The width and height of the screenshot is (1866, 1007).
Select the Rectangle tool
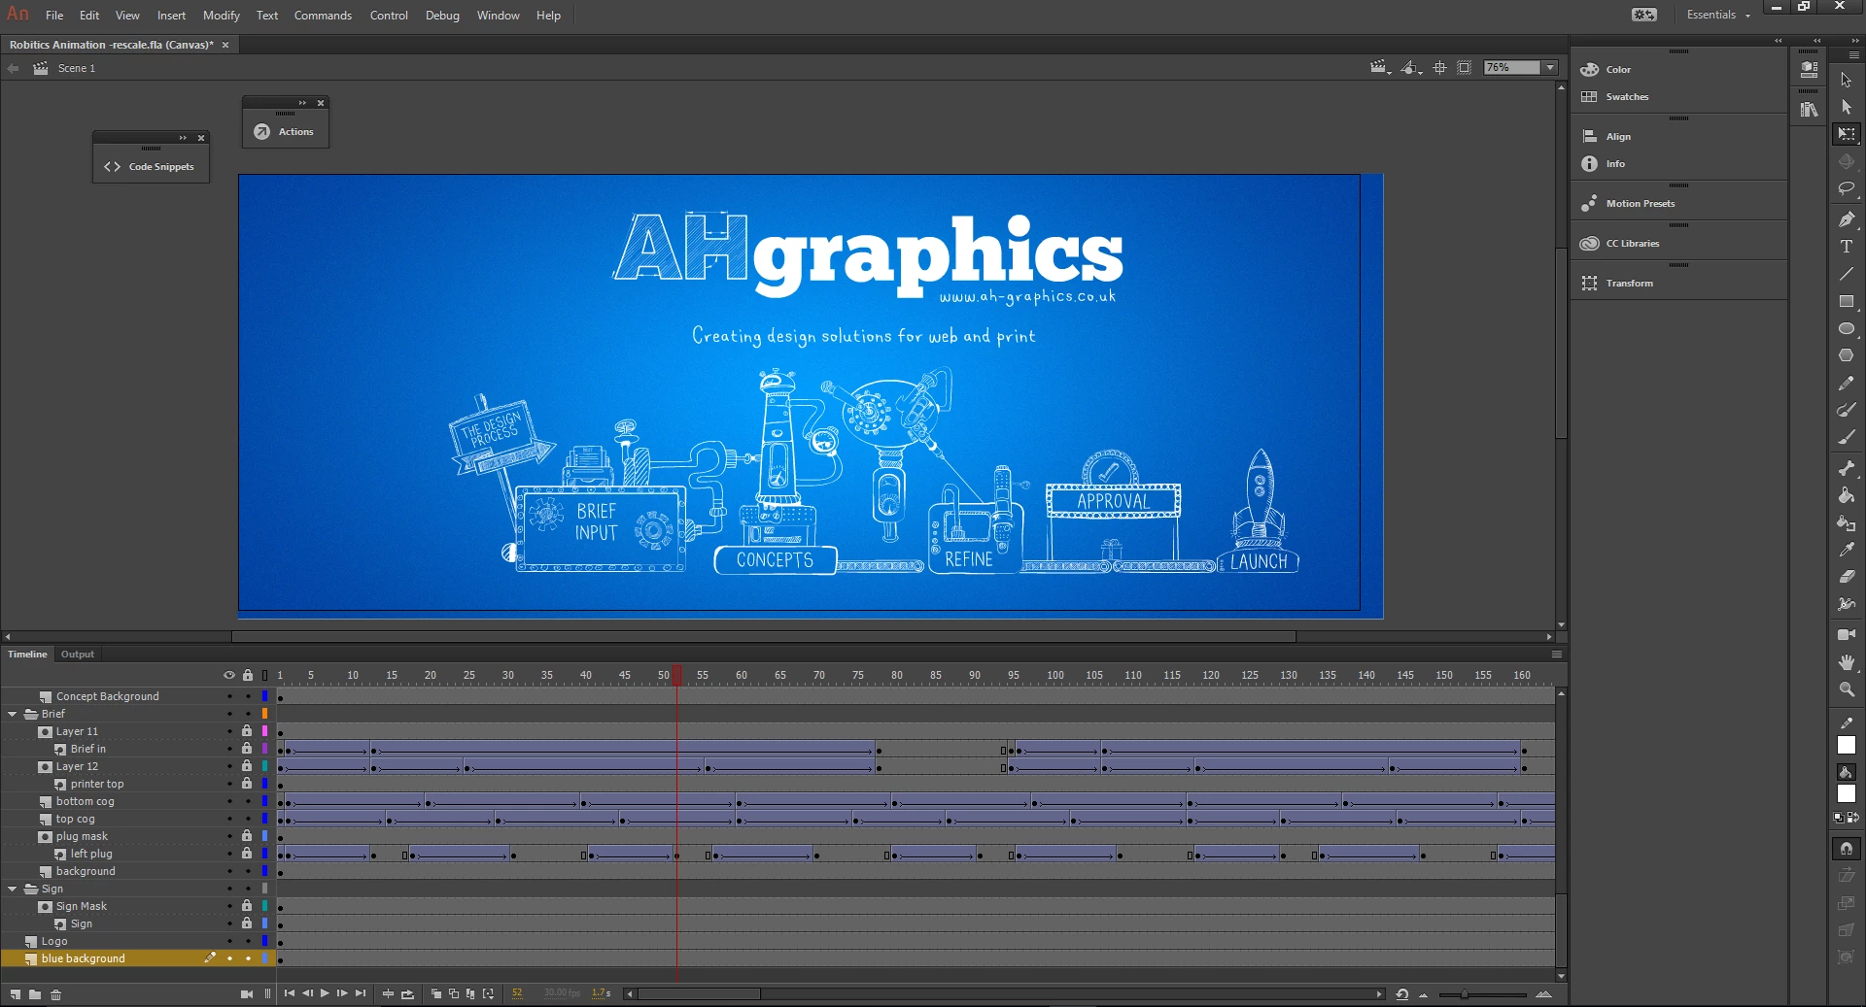click(x=1847, y=302)
